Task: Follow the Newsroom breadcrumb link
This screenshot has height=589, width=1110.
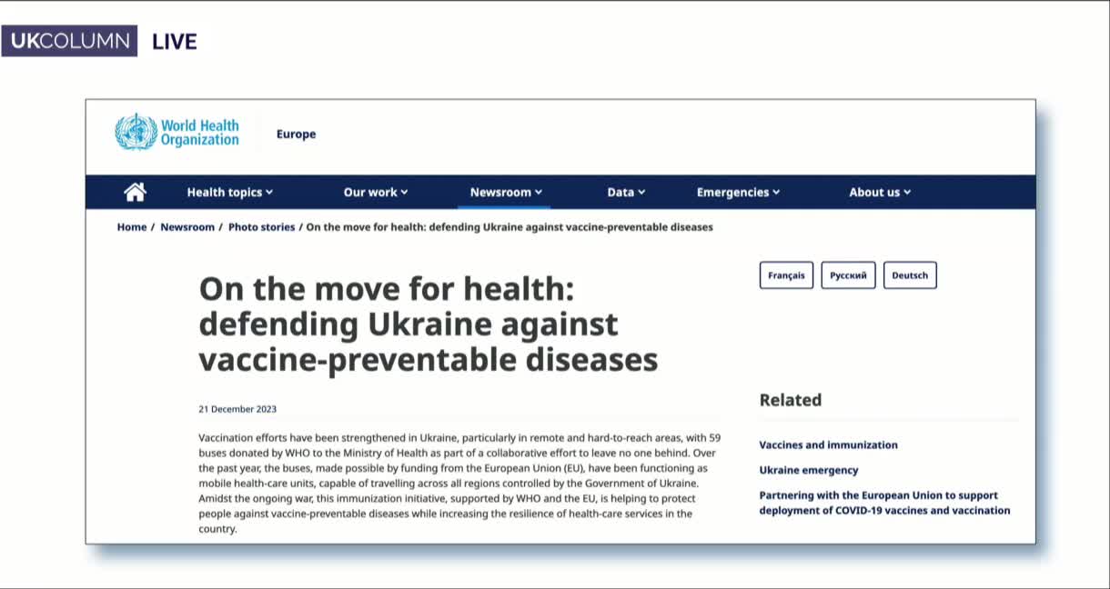Action: point(187,227)
